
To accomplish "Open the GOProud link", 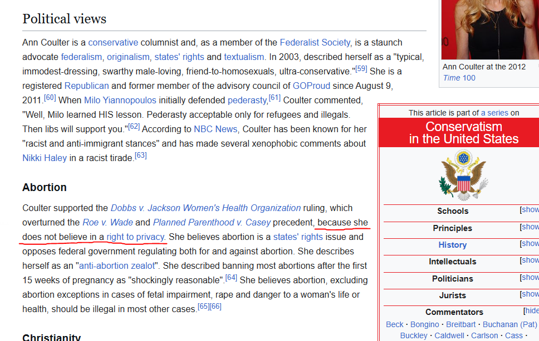I will point(311,86).
